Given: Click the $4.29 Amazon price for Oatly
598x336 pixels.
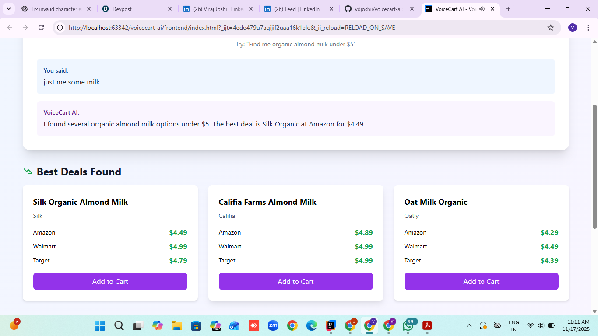Looking at the screenshot, I should (x=549, y=233).
